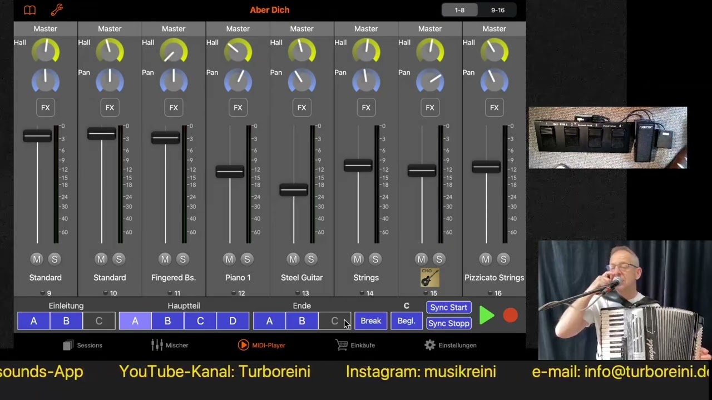712x400 pixels.
Task: Open the Sessions tab
Action: coord(82,345)
